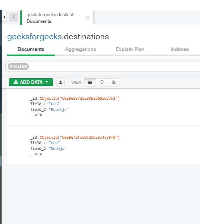
Task: Click the FILTER info badge
Action: pyautogui.click(x=18, y=67)
